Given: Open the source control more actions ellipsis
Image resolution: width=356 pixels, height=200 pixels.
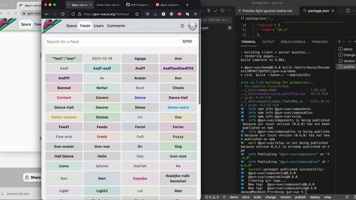Looking at the screenshot, I should [230, 11].
